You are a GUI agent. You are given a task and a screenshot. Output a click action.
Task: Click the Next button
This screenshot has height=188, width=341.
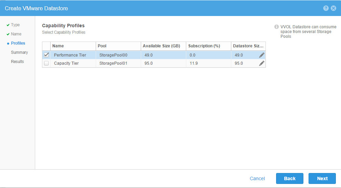coord(322,178)
